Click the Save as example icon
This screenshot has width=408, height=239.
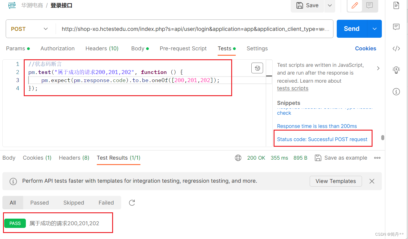tap(318, 158)
